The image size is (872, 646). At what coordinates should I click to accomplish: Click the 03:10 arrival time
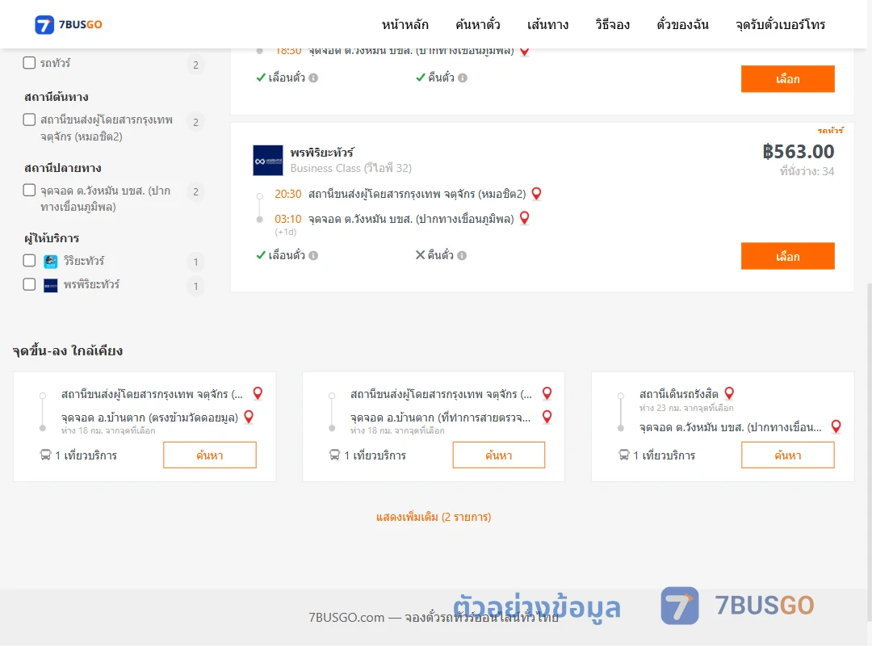(x=288, y=219)
